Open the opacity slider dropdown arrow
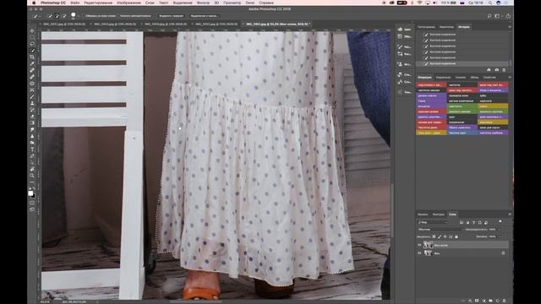Image resolution: width=541 pixels, height=304 pixels. click(500, 230)
